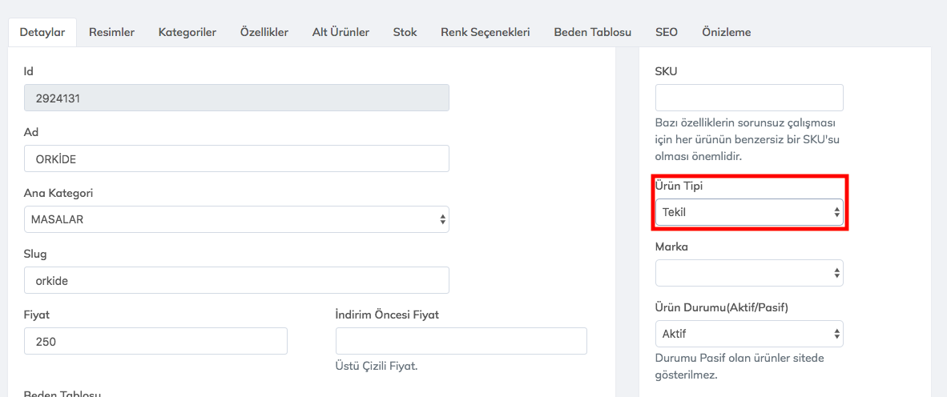The image size is (947, 397).
Task: Click the SEO tab
Action: [667, 32]
